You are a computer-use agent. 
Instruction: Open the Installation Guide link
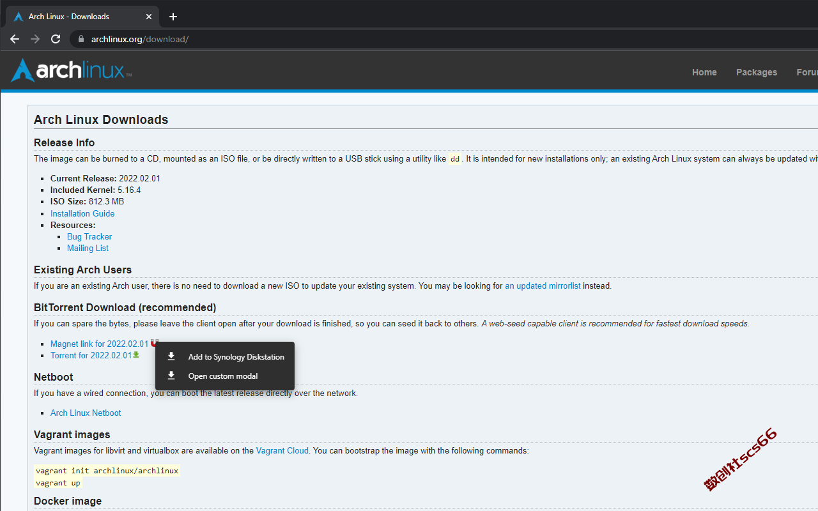[82, 213]
